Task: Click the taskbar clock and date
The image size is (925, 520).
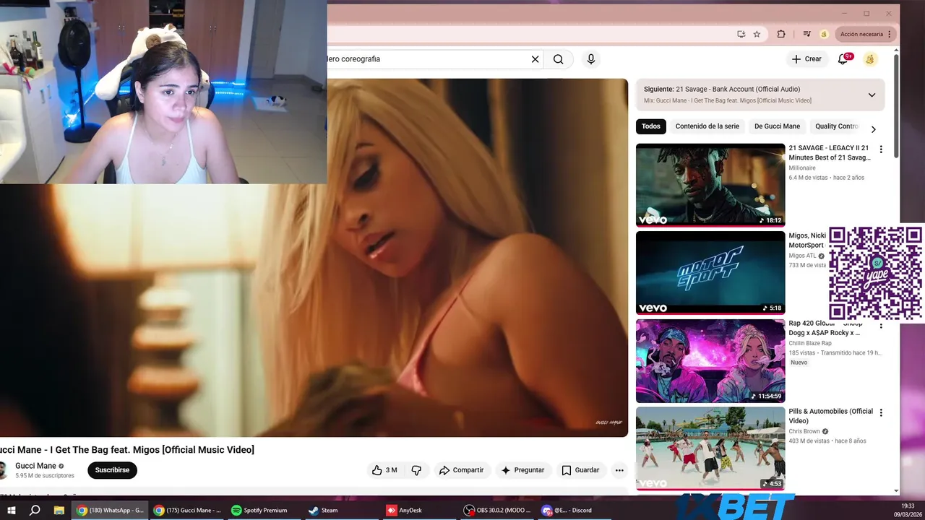Action: click(x=908, y=510)
